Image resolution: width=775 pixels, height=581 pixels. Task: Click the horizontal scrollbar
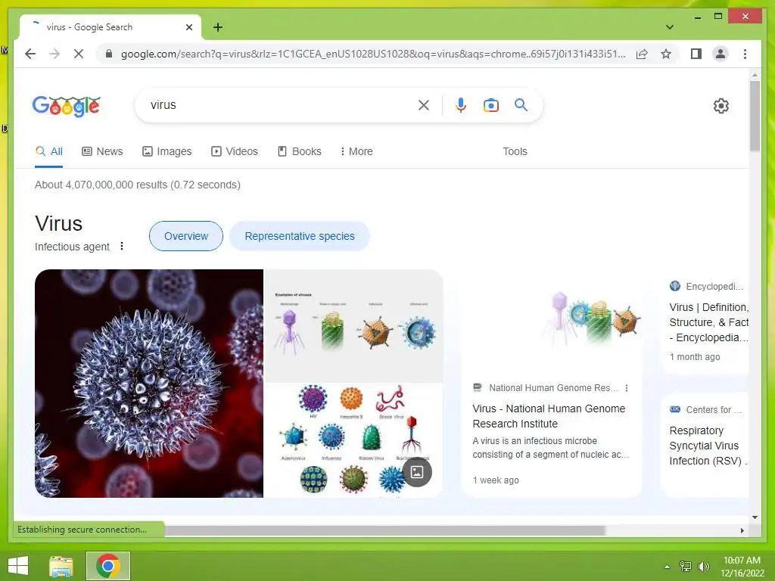pos(384,530)
